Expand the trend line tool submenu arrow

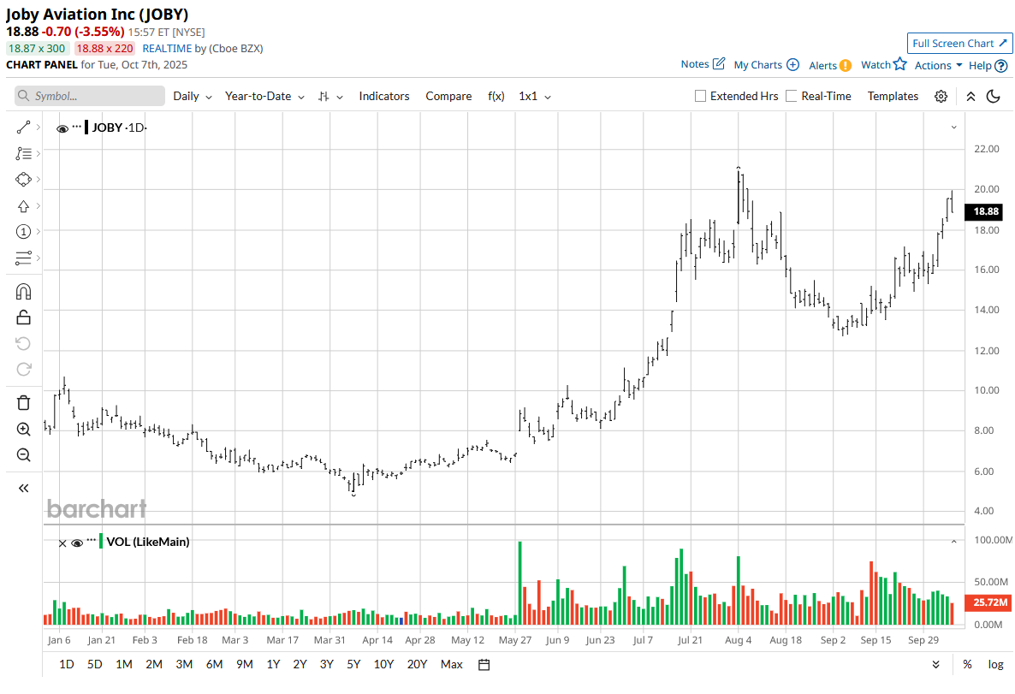pos(39,128)
